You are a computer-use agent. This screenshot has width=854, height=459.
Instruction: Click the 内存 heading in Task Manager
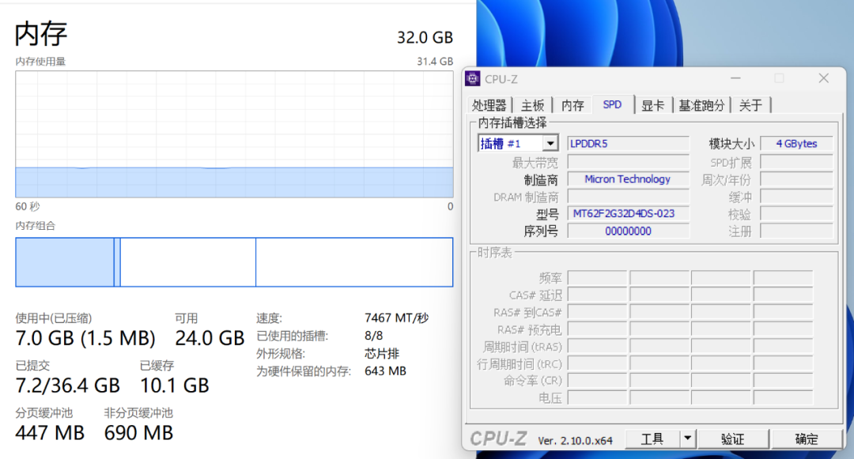[x=41, y=34]
